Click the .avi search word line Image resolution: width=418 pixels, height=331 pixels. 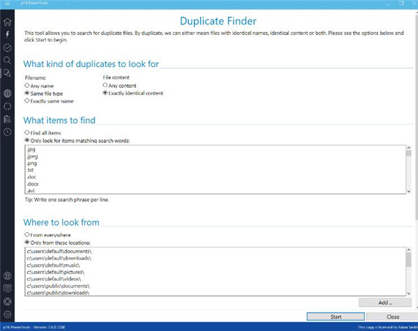click(x=31, y=190)
